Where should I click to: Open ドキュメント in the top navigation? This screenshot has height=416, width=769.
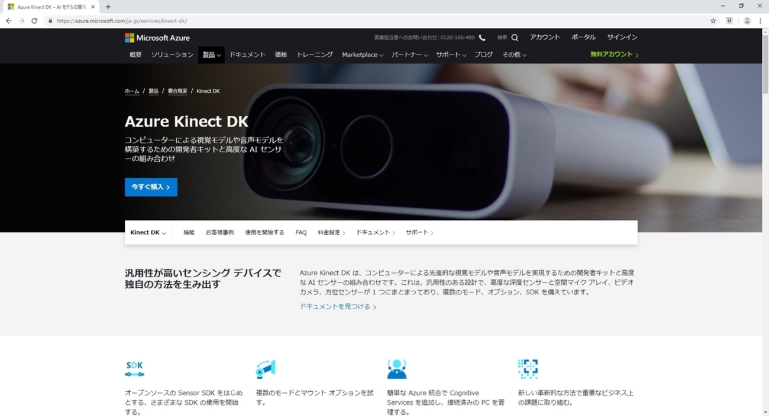(x=247, y=54)
